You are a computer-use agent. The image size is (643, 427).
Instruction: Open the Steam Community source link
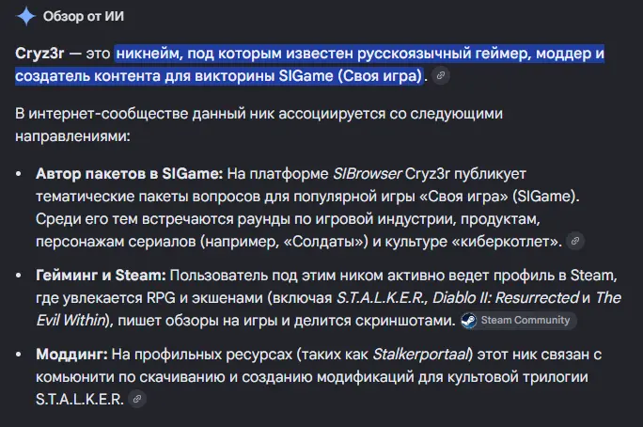pyautogui.click(x=519, y=321)
